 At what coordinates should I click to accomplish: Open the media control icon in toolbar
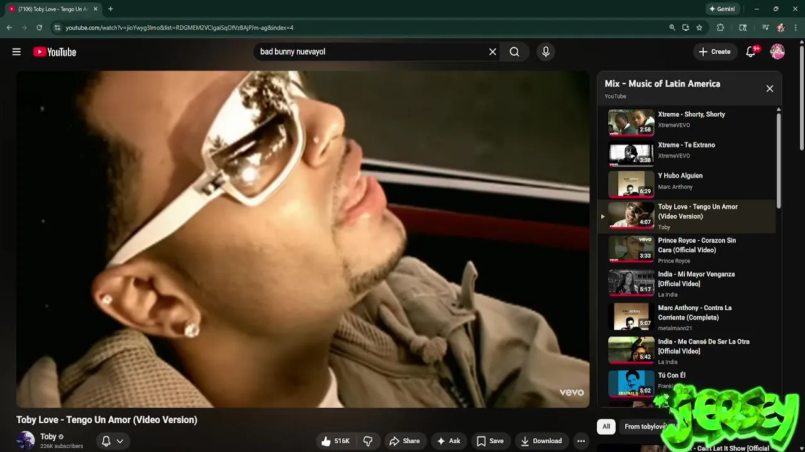click(765, 28)
